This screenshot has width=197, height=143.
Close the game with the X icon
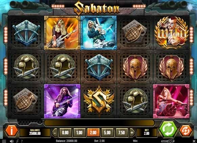194,141
